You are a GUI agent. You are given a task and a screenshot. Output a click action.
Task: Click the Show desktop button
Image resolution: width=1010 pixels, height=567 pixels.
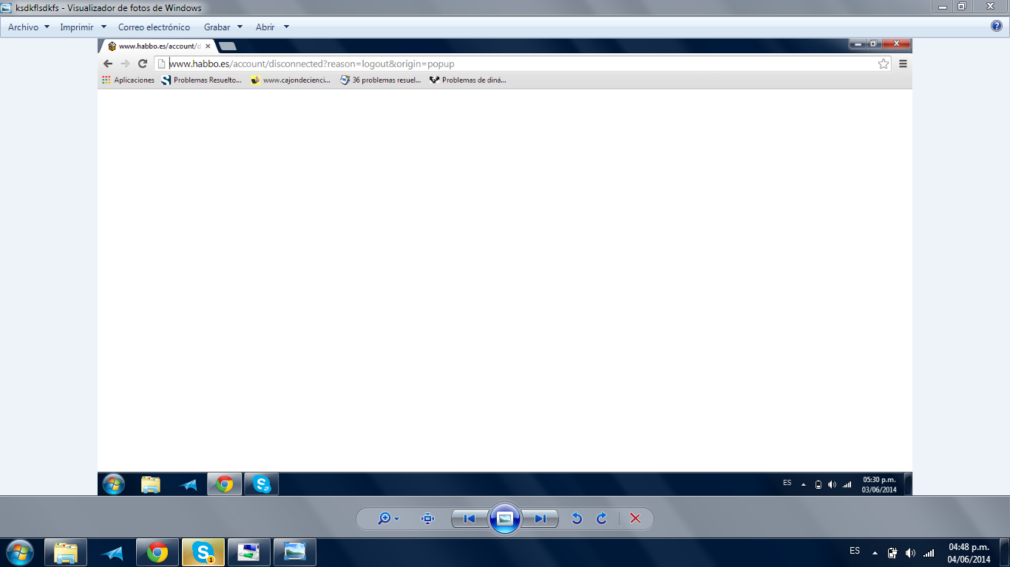pyautogui.click(x=1004, y=552)
